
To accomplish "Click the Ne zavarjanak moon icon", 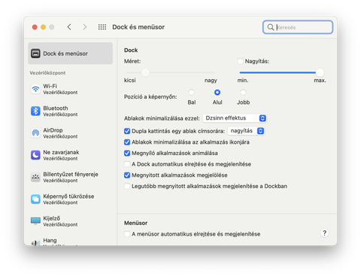I will point(35,155).
